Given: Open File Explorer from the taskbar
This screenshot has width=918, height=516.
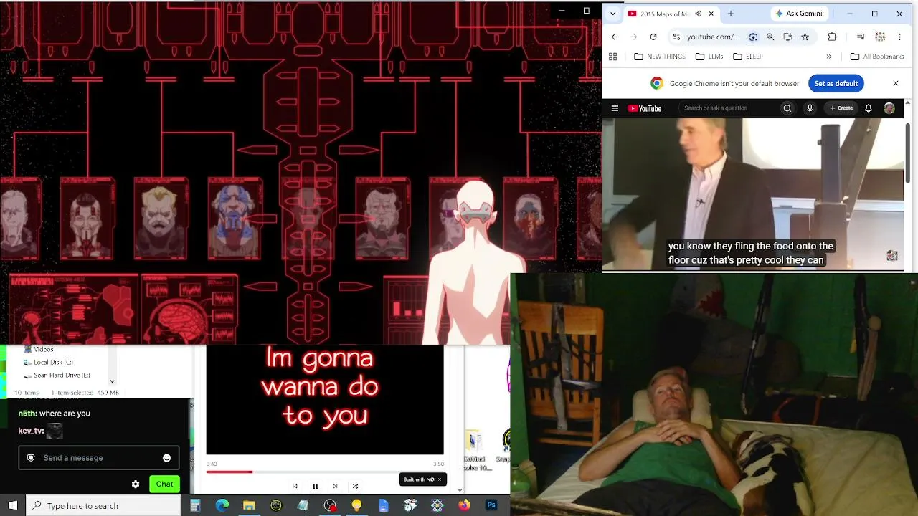Looking at the screenshot, I should click(249, 505).
